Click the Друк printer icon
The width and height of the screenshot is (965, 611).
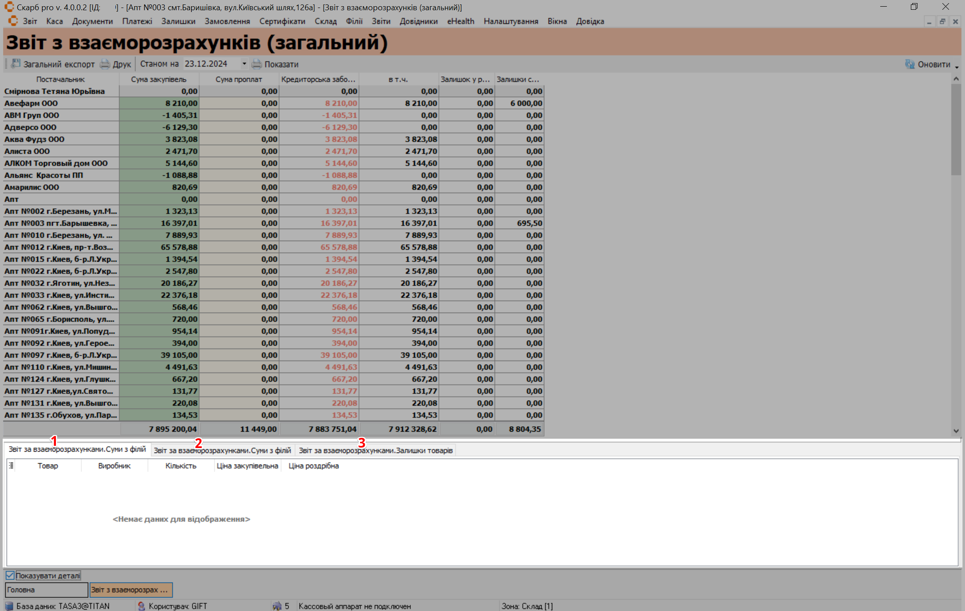[105, 64]
